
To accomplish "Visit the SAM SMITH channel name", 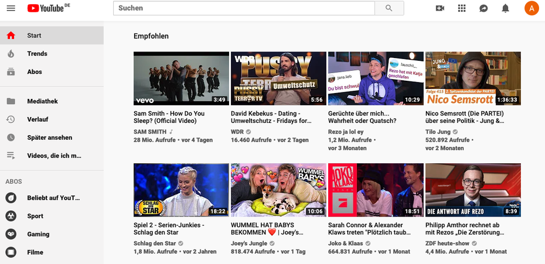I will click(x=150, y=132).
